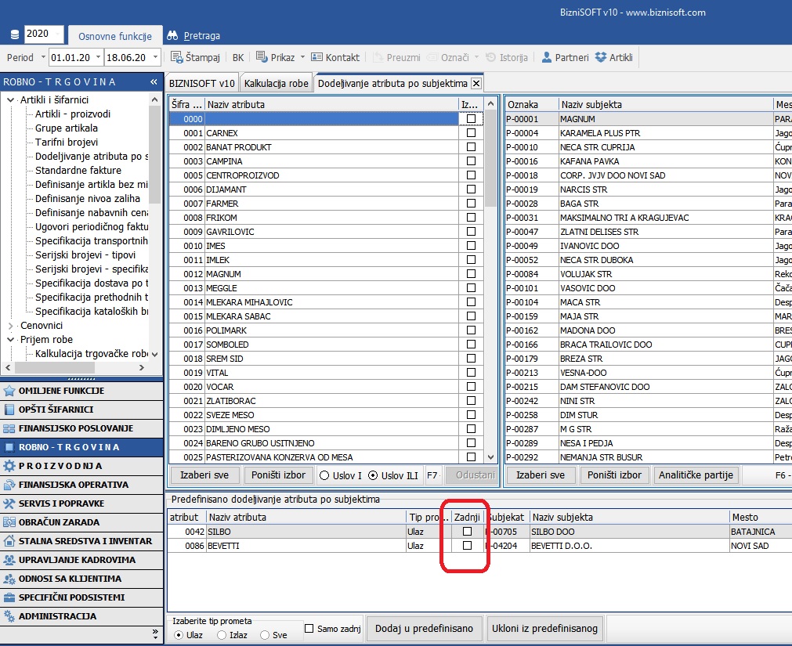Expand the Cenovnici tree node

(x=11, y=326)
